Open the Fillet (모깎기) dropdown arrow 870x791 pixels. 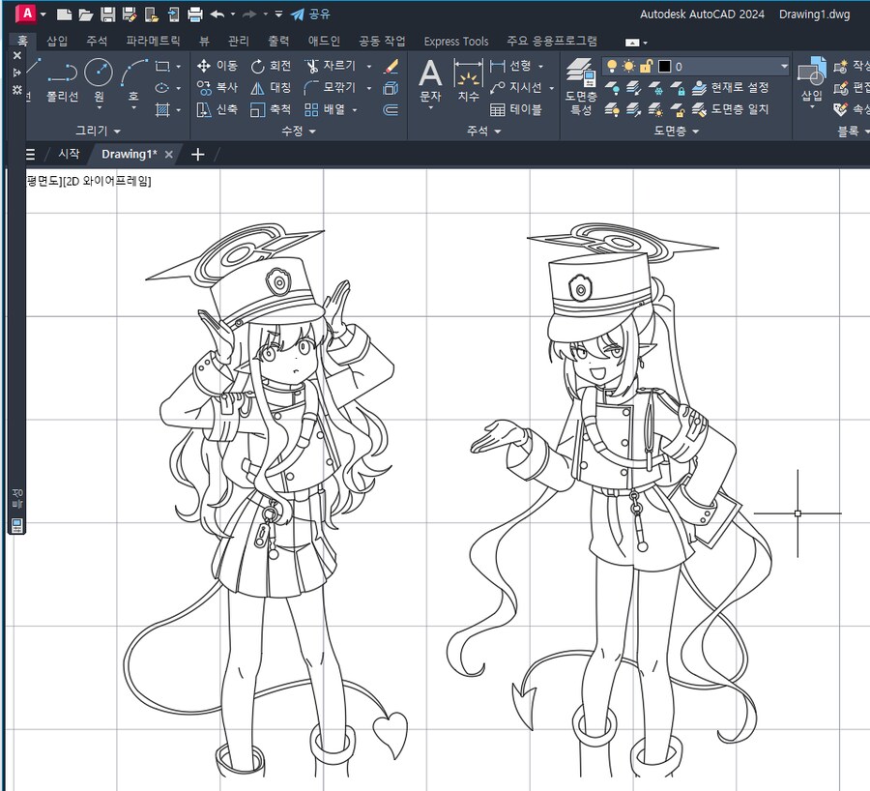[x=369, y=88]
